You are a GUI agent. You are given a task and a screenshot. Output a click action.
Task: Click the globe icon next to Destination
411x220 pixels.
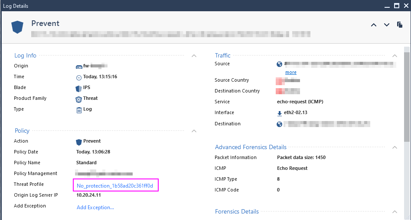[x=280, y=124]
